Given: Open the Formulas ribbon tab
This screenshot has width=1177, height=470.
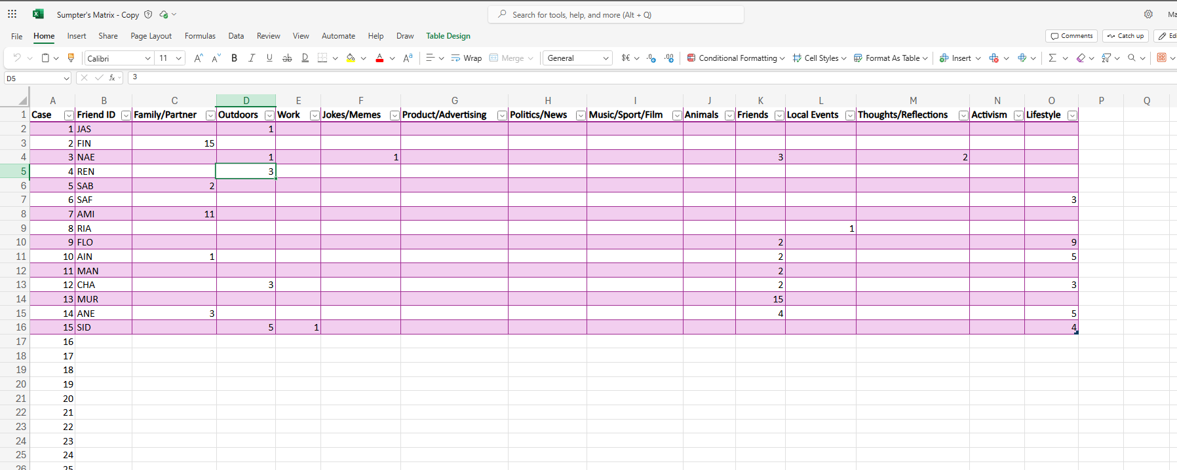Looking at the screenshot, I should pyautogui.click(x=200, y=36).
